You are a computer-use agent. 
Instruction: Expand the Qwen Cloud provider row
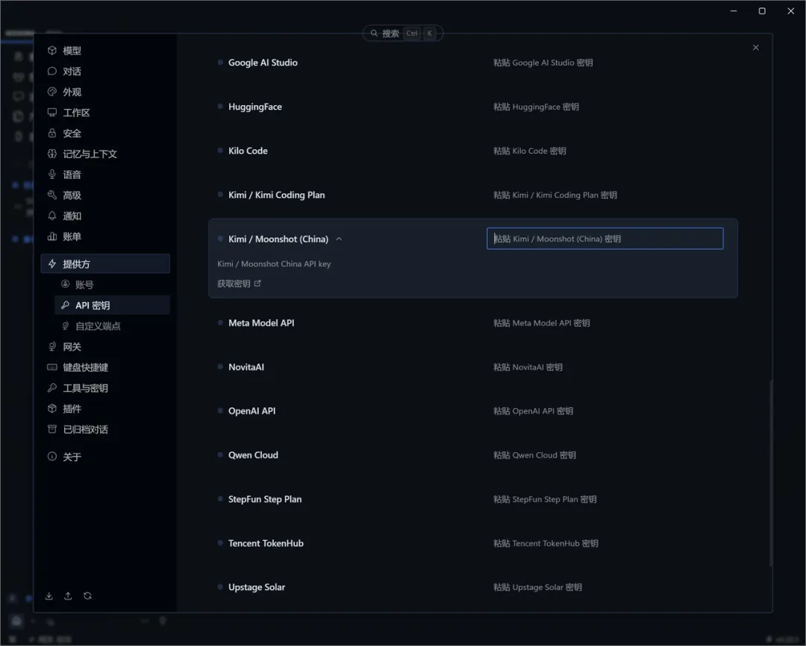[x=253, y=455]
